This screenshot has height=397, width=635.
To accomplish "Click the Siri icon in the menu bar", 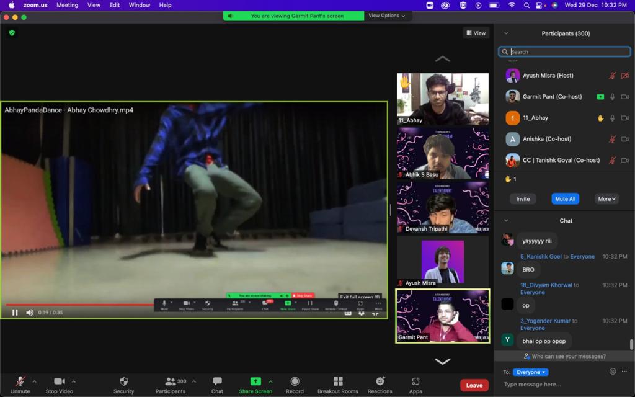I will tap(554, 5).
